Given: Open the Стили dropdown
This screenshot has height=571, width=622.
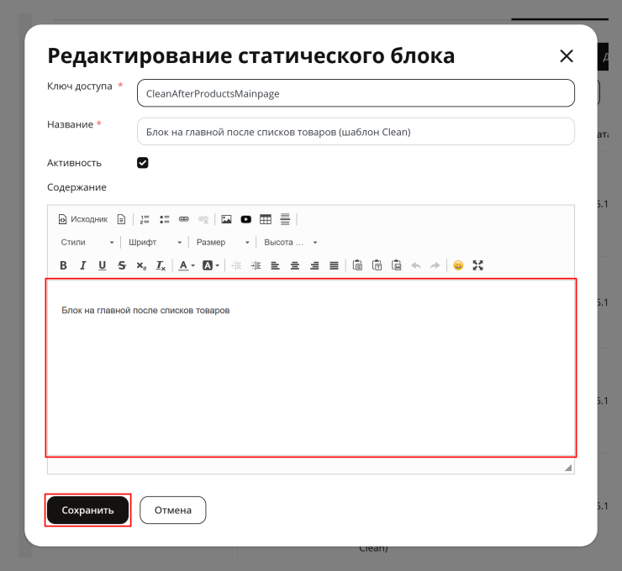Looking at the screenshot, I should pyautogui.click(x=87, y=242).
